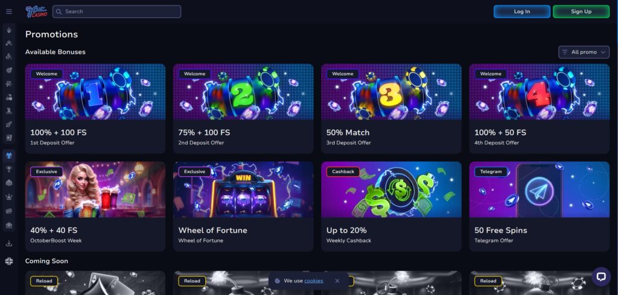Click the 7Bit Casino logo
618x295 pixels.
point(36,11)
